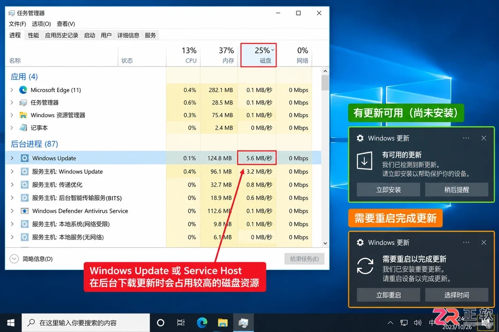The image size is (499, 332).
Task: Switch to the 详细信息 tab
Action: 128,35
